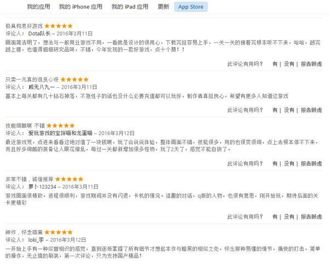Switch to 我的 iPhone 应用 tab
329x266 pixels.
80,7
